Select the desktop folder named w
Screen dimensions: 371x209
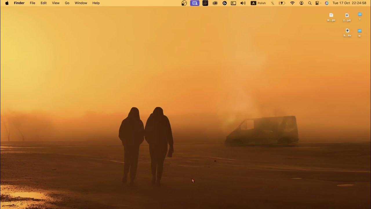coord(359,31)
